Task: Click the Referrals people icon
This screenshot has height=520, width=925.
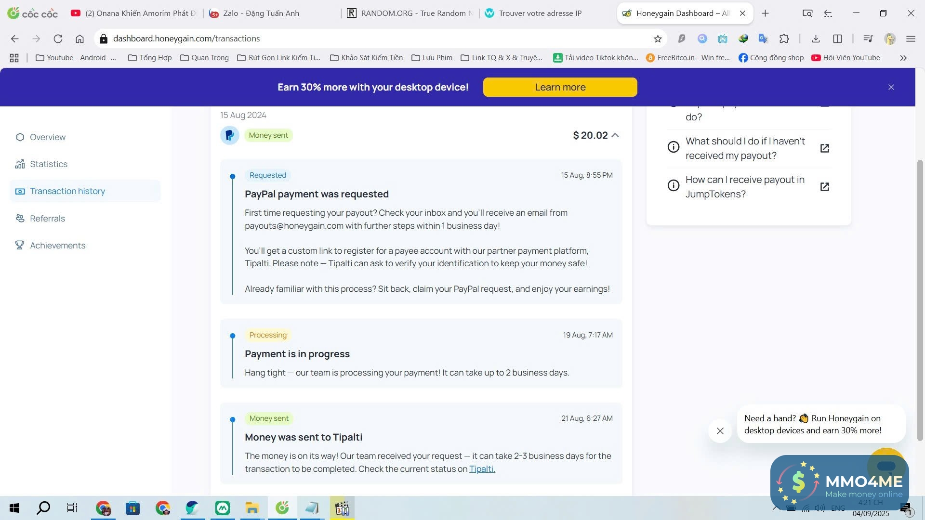Action: 20,218
